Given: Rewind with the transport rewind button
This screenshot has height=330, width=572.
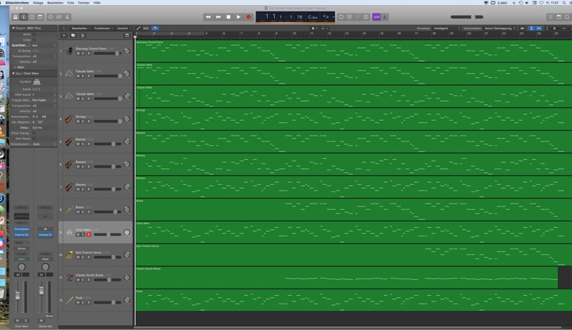Looking at the screenshot, I should click(x=208, y=17).
